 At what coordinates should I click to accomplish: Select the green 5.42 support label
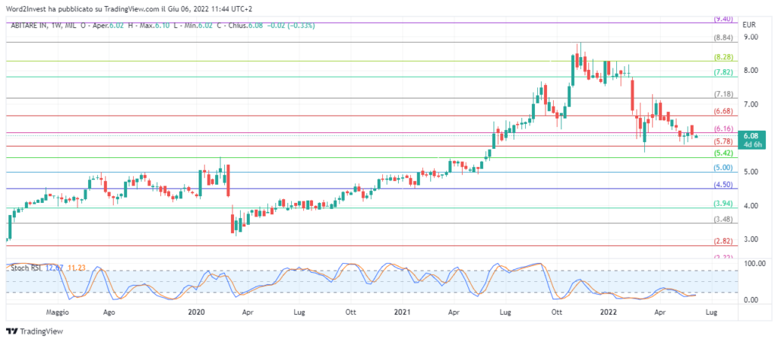723,153
